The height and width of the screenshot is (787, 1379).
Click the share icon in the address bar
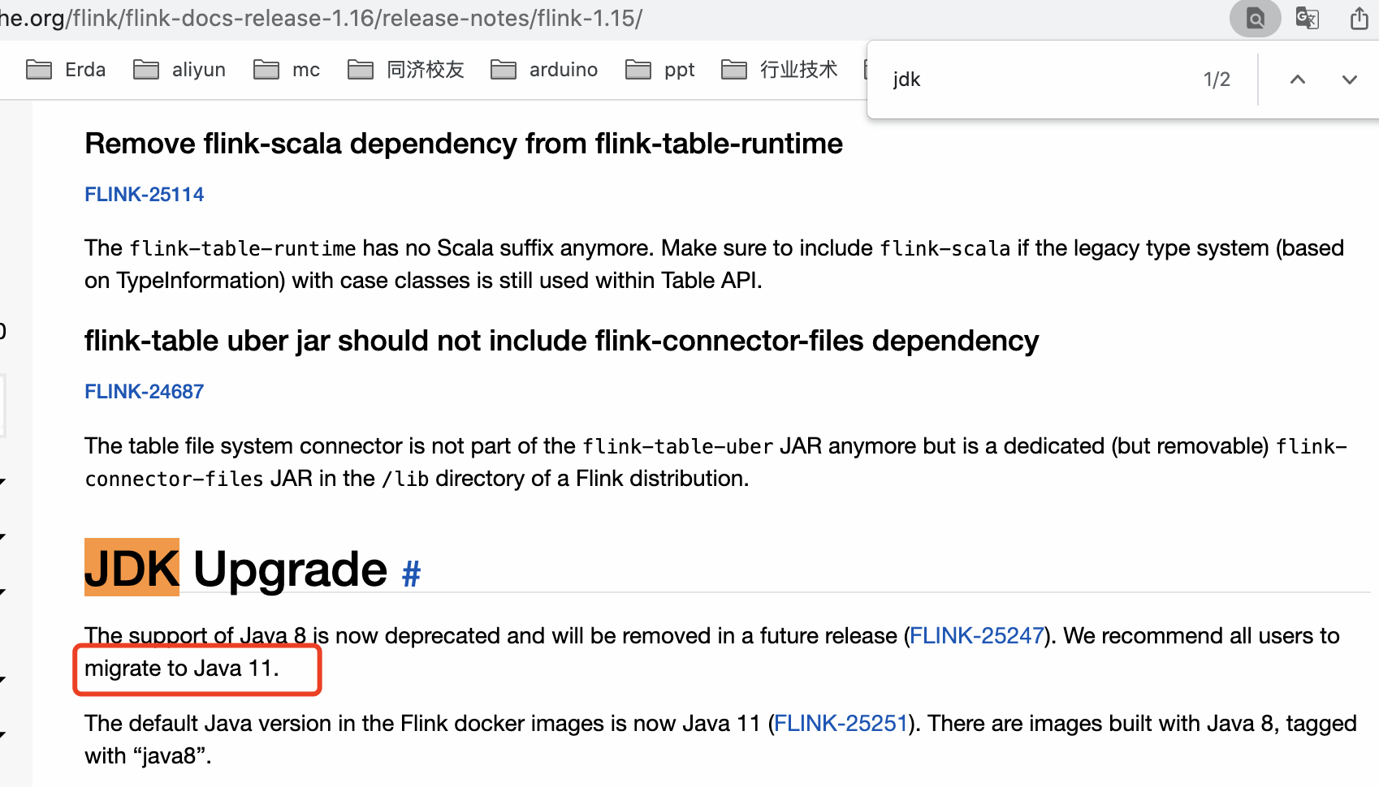point(1359,18)
